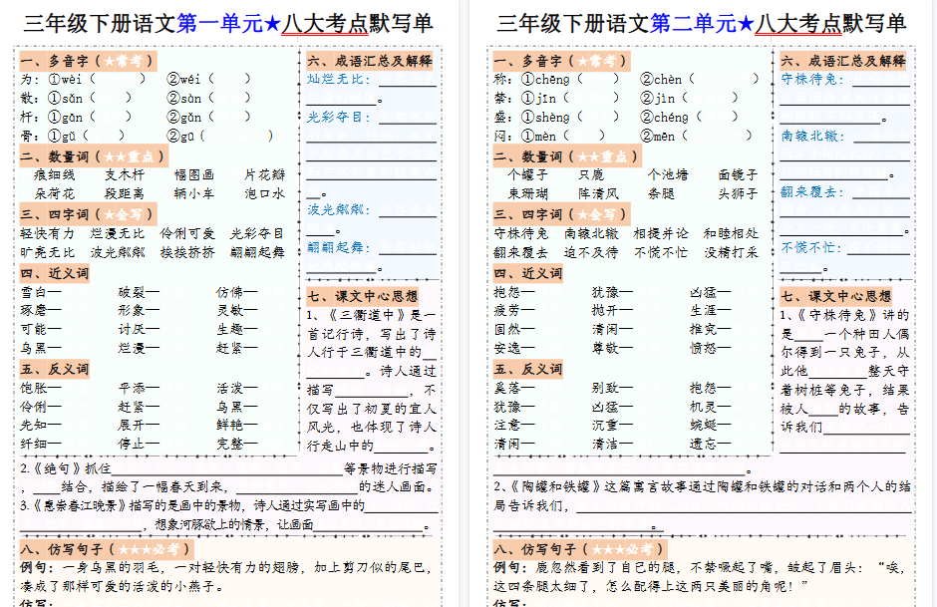The image size is (937, 607).
Task: Click the word 灿烂无比
Action: pyautogui.click(x=339, y=78)
